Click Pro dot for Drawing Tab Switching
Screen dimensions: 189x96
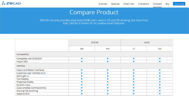coord(108,91)
